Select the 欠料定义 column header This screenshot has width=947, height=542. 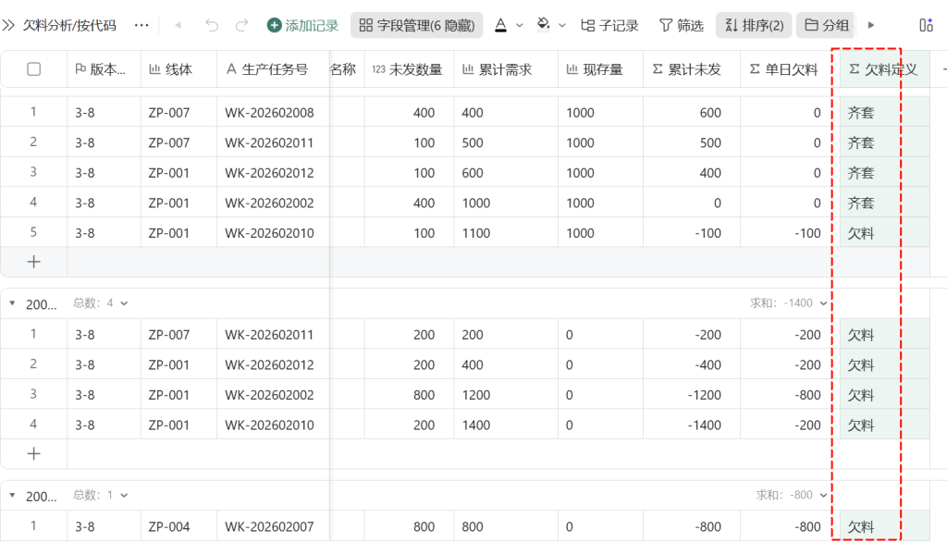click(885, 69)
